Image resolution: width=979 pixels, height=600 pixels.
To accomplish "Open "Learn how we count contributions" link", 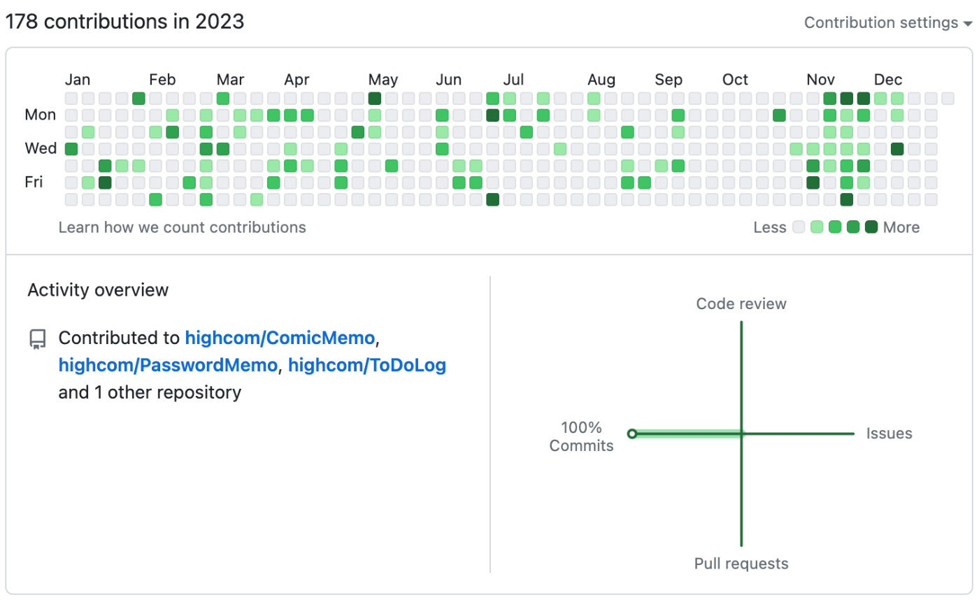I will click(182, 227).
